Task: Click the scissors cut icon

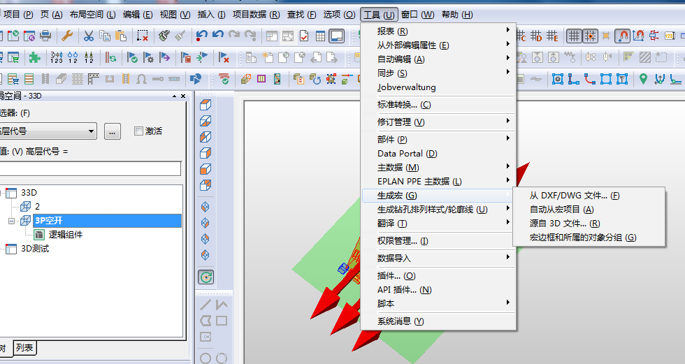Action: pyautogui.click(x=89, y=36)
